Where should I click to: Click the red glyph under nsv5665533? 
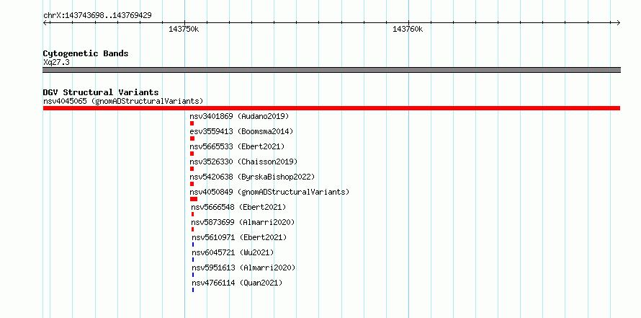click(192, 154)
